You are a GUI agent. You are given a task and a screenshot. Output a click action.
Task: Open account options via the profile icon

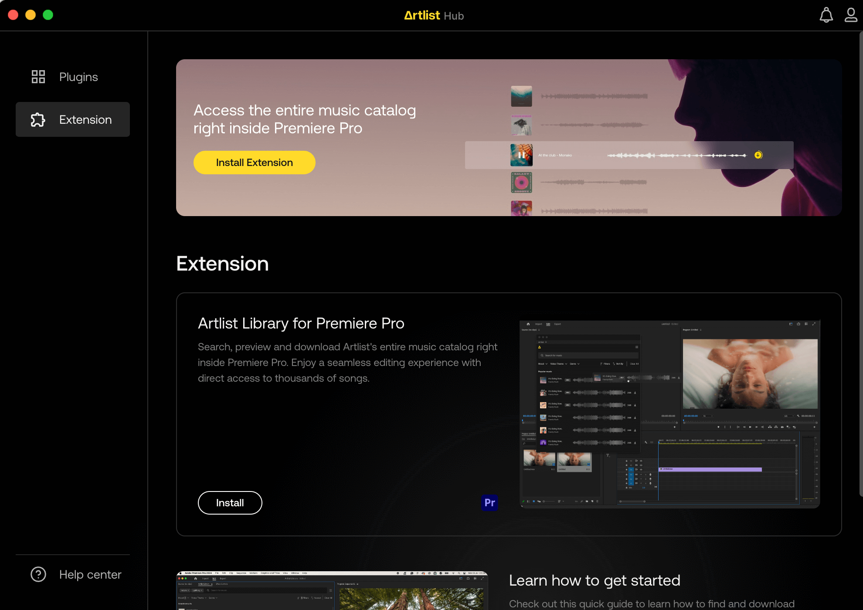[x=850, y=15]
